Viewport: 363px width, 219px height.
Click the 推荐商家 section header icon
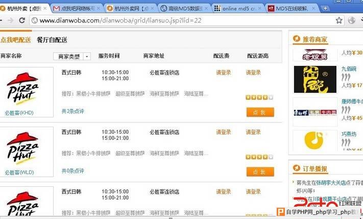[296, 39]
